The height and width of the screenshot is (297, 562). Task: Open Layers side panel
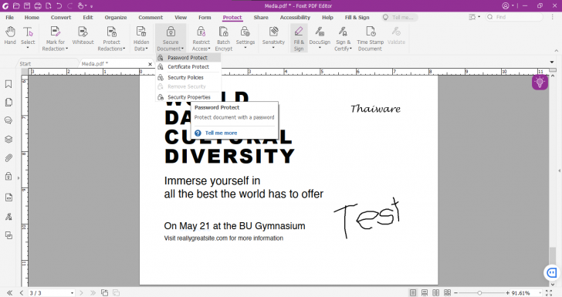8,139
